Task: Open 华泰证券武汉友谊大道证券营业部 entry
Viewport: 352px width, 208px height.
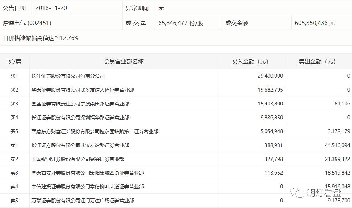Action: [x=83, y=90]
